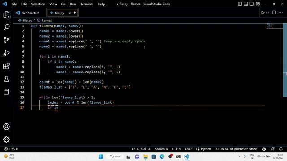Open the errors and warnings status item
This screenshot has height=161, width=287.
[x=11, y=149]
